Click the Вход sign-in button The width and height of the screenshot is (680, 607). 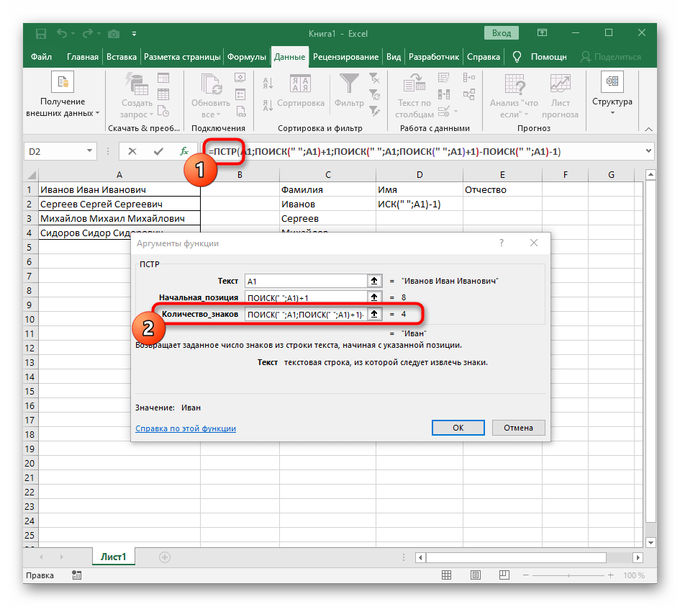click(x=502, y=33)
